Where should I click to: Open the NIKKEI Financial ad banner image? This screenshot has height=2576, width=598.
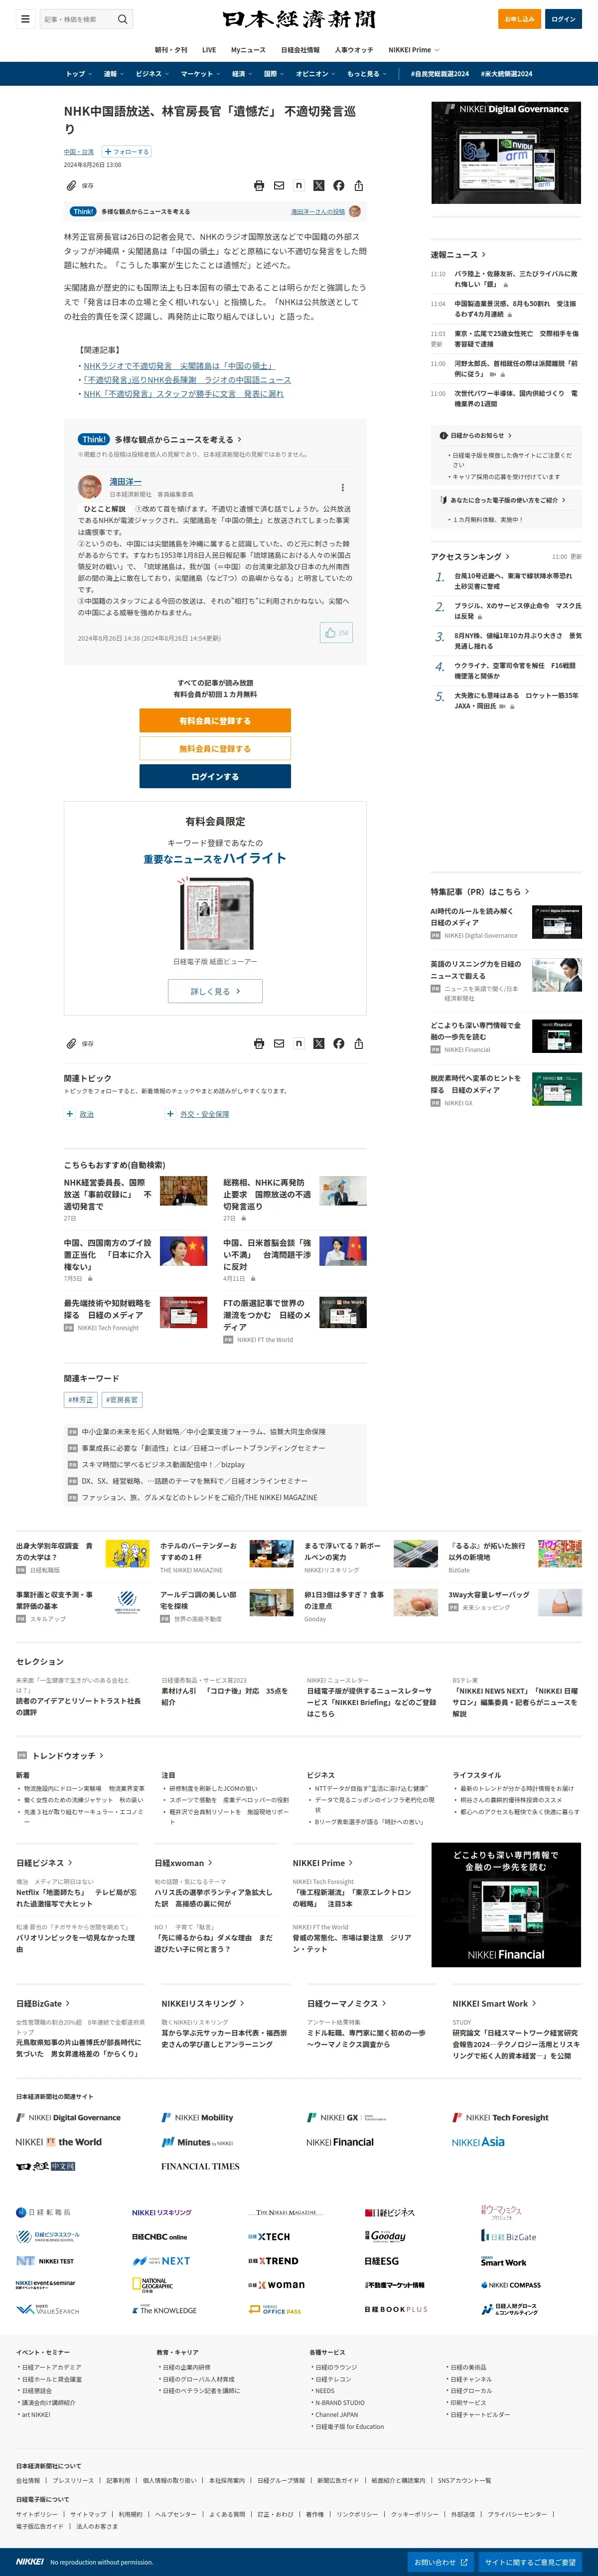506,1905
